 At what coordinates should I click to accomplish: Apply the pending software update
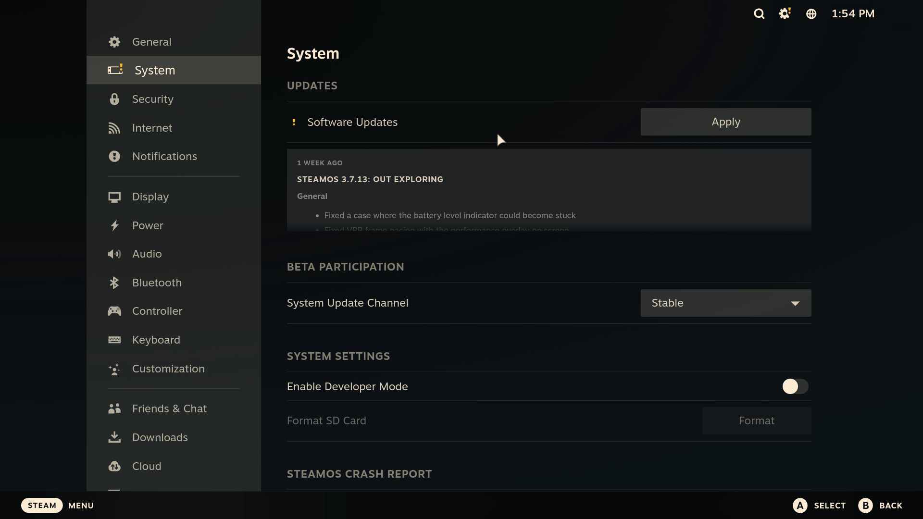pos(725,122)
